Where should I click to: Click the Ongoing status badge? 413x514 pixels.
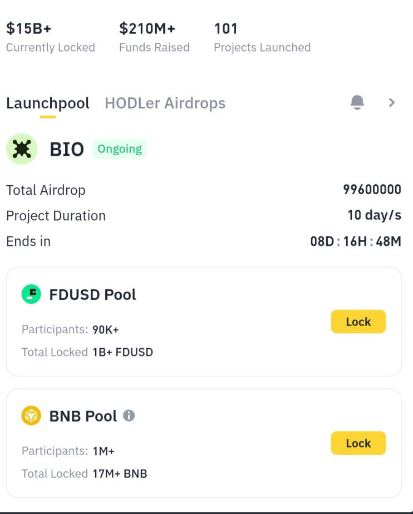(120, 149)
